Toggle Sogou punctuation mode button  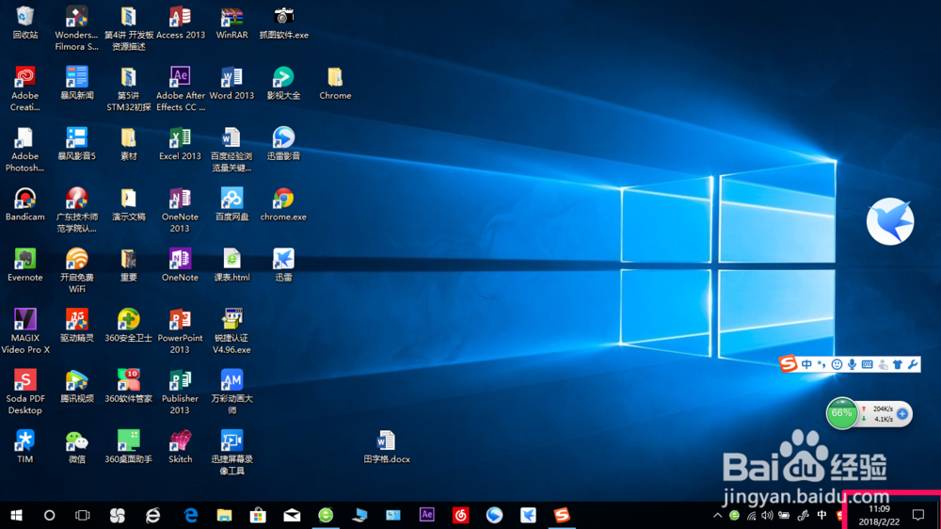point(821,364)
